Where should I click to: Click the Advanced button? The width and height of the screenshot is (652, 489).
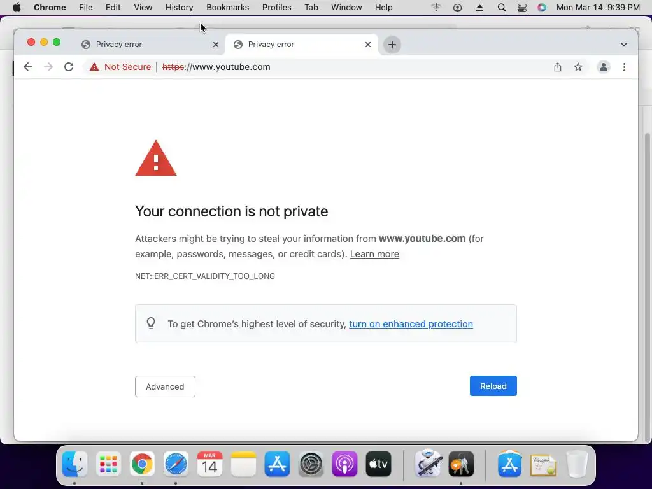coord(165,386)
